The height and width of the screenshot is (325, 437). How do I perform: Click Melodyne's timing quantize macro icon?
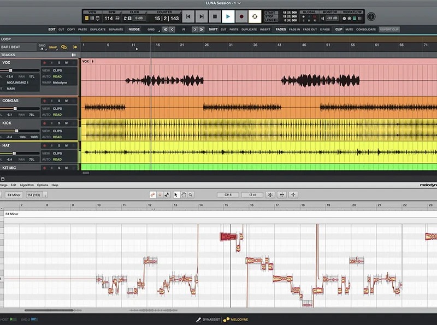282,195
